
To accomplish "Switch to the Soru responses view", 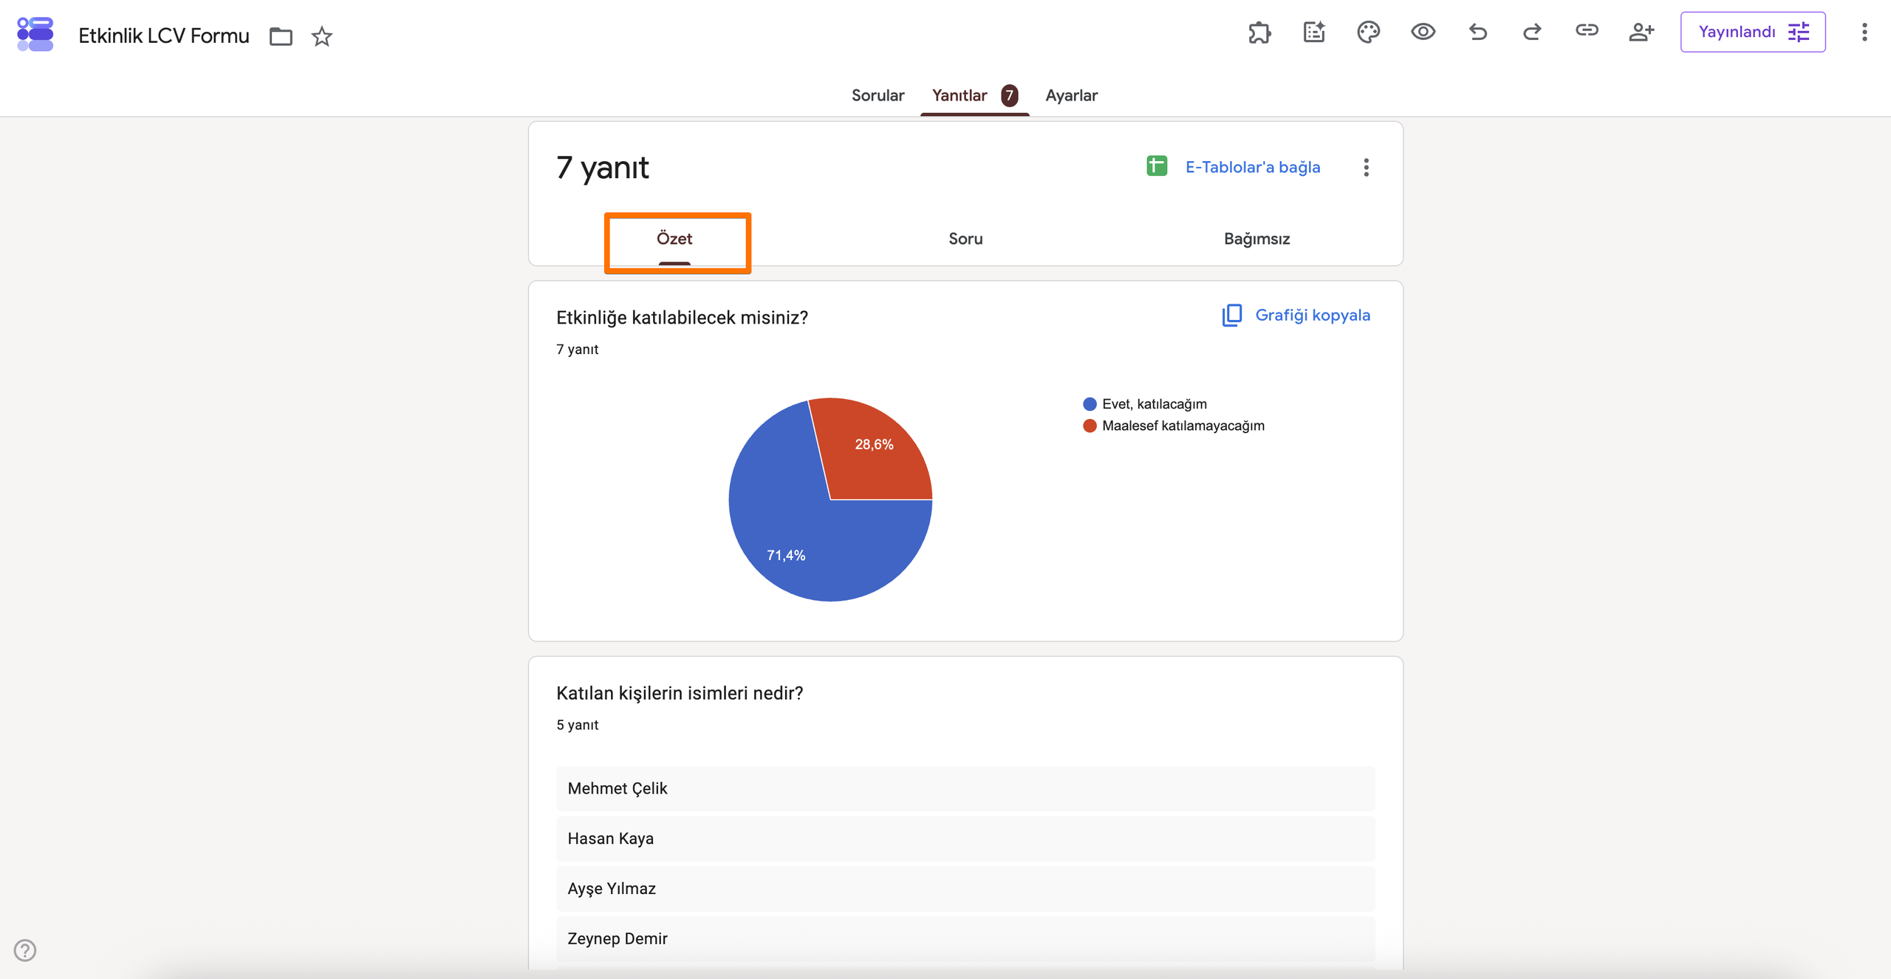I will (965, 239).
